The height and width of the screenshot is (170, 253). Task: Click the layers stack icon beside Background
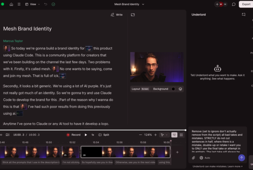pyautogui.click(x=180, y=89)
